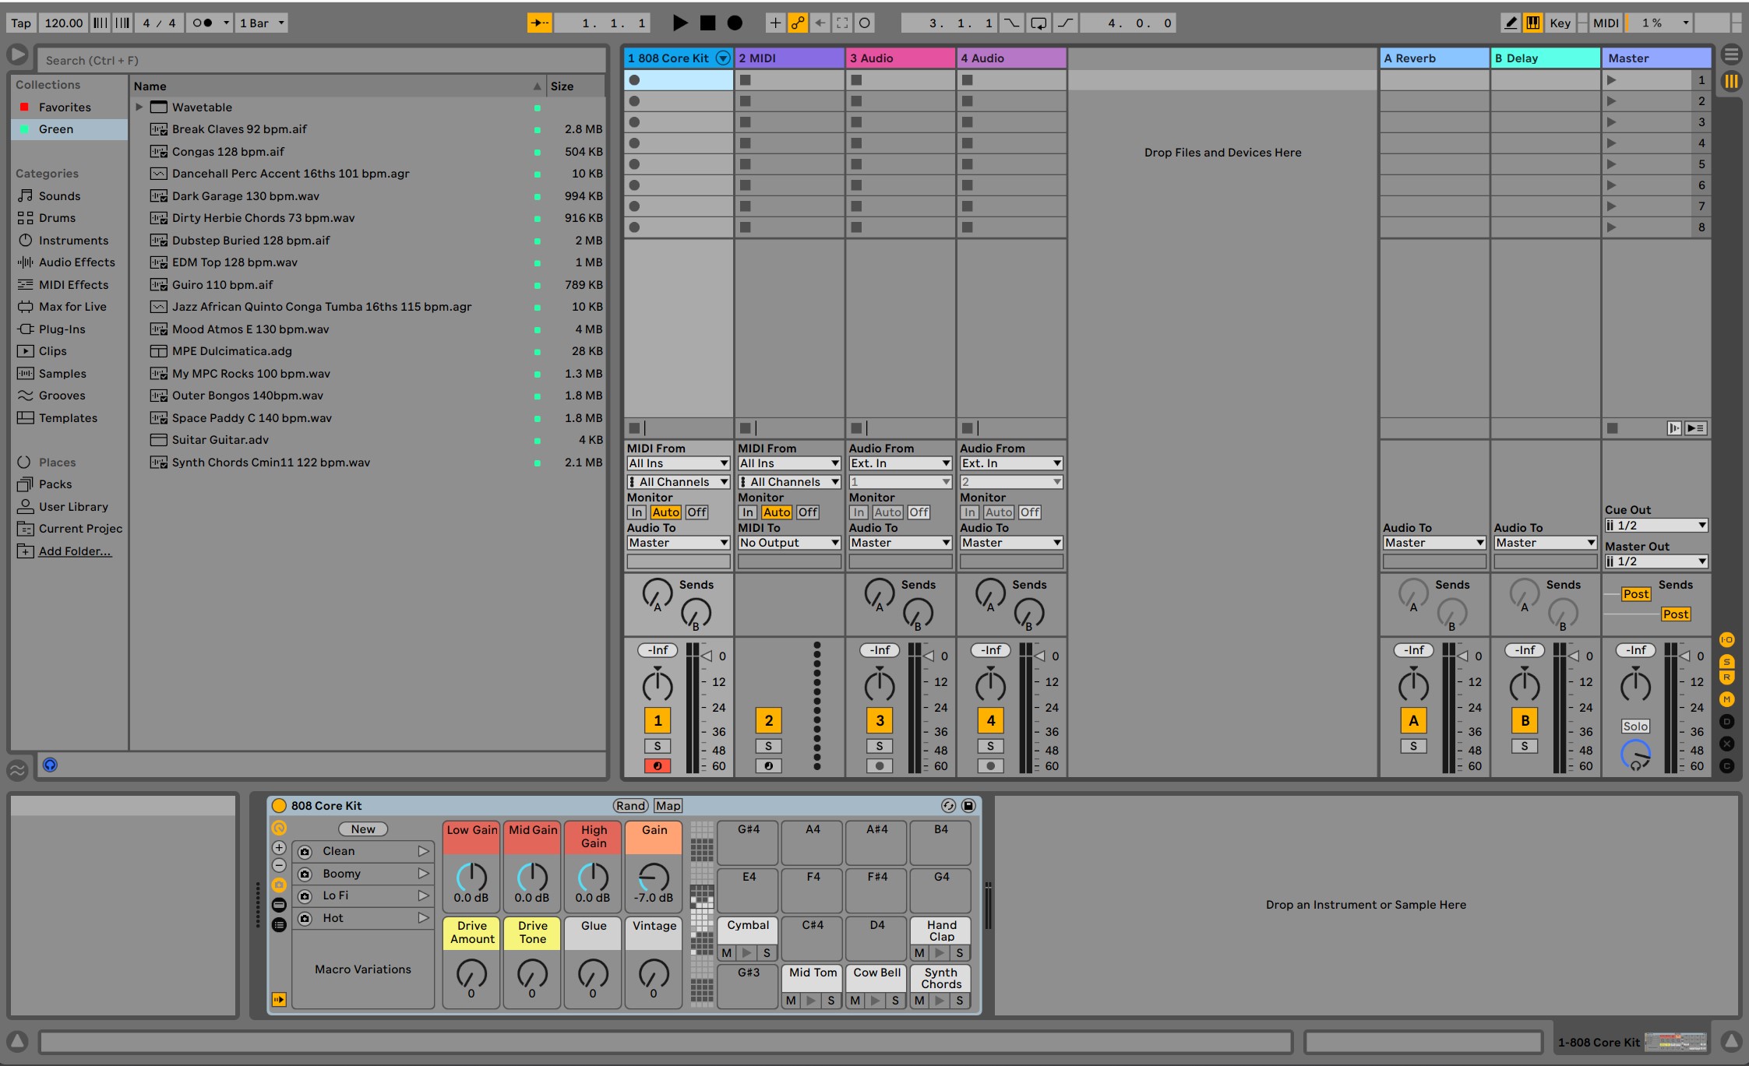Toggle Track 1 activator button
1749x1066 pixels.
(x=658, y=720)
